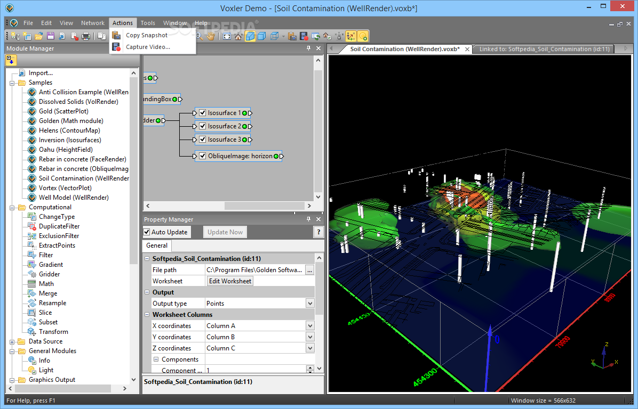Collapse the Graphics Output folder
Viewport: 638px width, 409px height.
[x=12, y=380]
